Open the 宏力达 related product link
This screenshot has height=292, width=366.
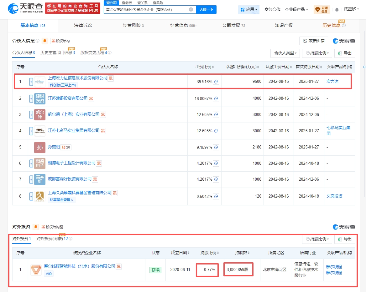[332, 82]
